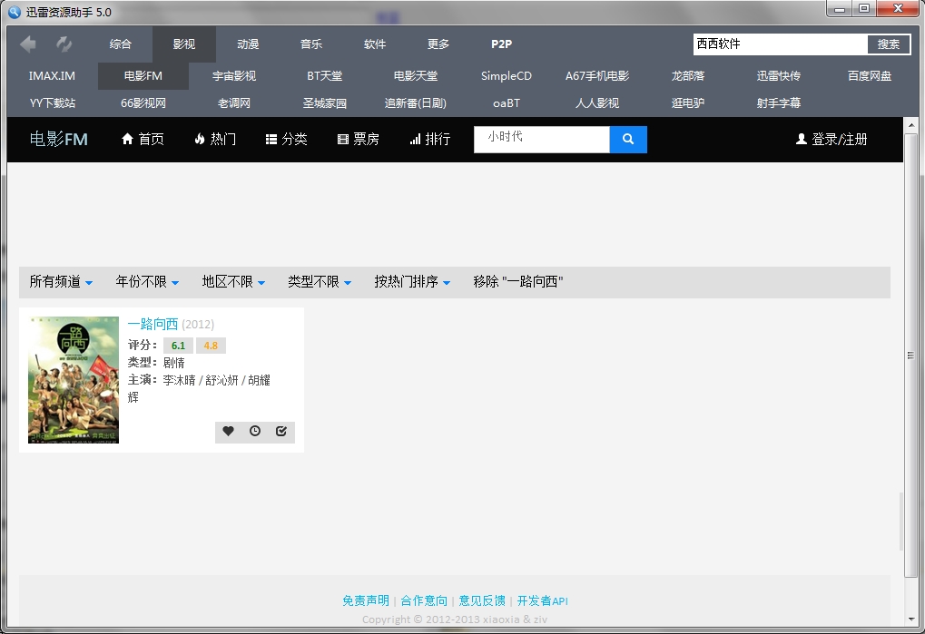Viewport: 925px width, 634px height.
Task: Click the heart favorite icon on movie card
Action: point(229,432)
